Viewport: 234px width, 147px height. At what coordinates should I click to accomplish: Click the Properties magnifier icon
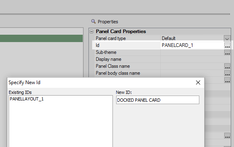click(x=93, y=22)
